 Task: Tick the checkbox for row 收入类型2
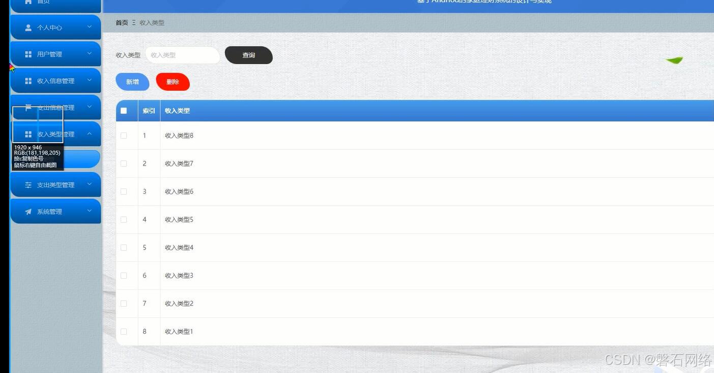pos(124,304)
